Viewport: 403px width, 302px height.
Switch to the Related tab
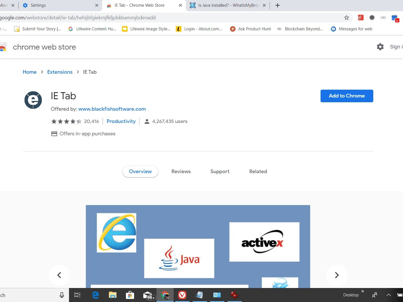[x=258, y=171]
